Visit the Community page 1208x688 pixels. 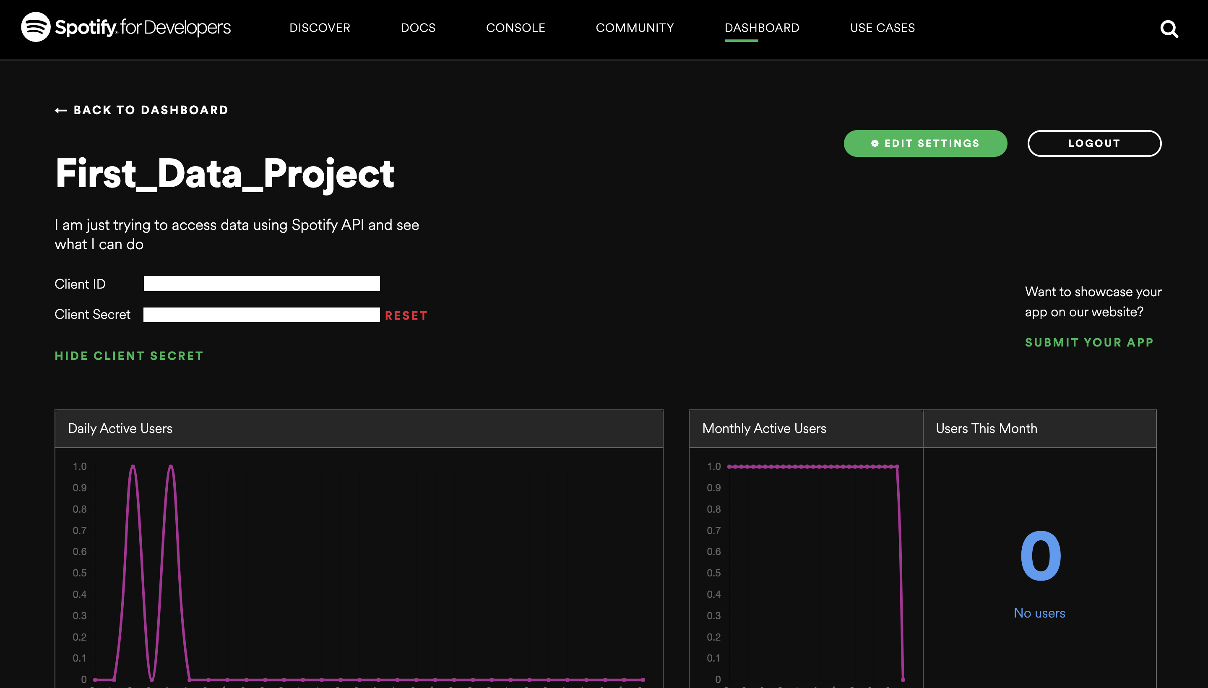[635, 28]
